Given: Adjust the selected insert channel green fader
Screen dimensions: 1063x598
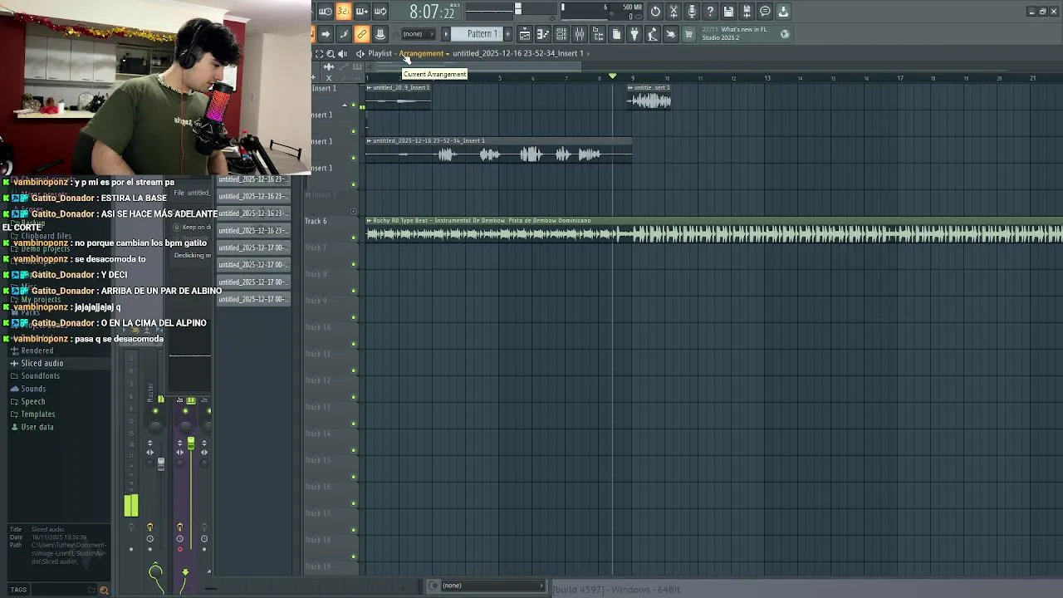Looking at the screenshot, I should coord(190,444).
